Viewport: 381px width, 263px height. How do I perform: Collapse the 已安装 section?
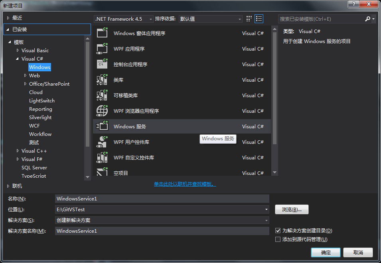[x=8, y=29]
